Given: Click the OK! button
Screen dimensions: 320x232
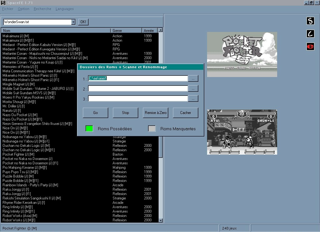Looking at the screenshot, I should (83, 22).
